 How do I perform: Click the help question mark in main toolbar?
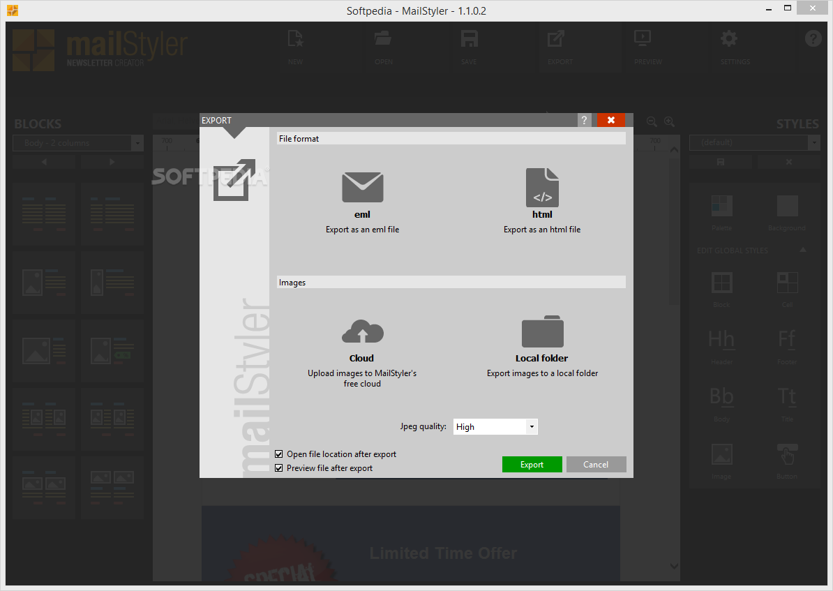click(813, 38)
